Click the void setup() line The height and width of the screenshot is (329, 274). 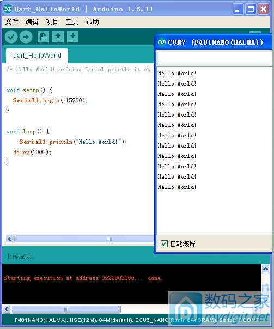tap(29, 90)
